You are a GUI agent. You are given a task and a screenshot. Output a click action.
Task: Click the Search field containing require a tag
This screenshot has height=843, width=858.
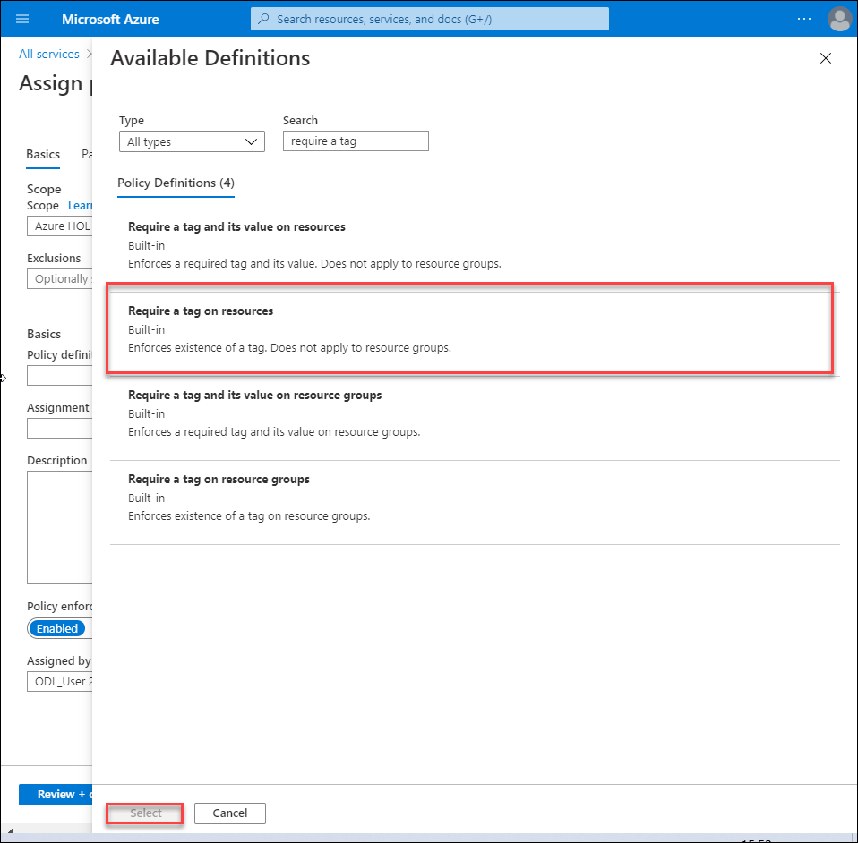(x=355, y=140)
